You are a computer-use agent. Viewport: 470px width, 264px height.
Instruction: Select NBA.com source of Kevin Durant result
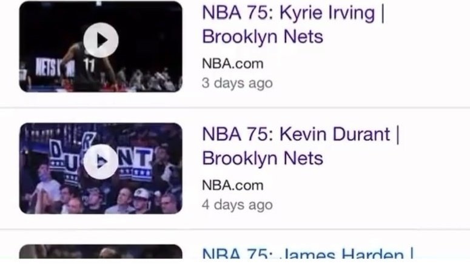pyautogui.click(x=233, y=185)
